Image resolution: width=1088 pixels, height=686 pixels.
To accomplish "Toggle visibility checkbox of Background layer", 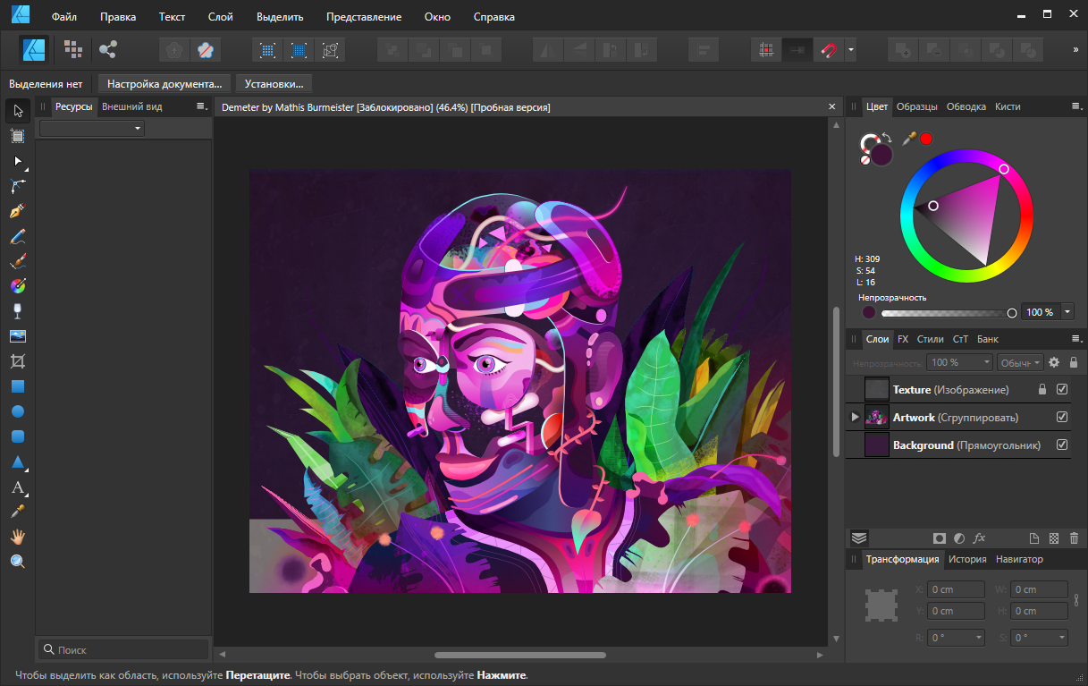I will tap(1062, 445).
